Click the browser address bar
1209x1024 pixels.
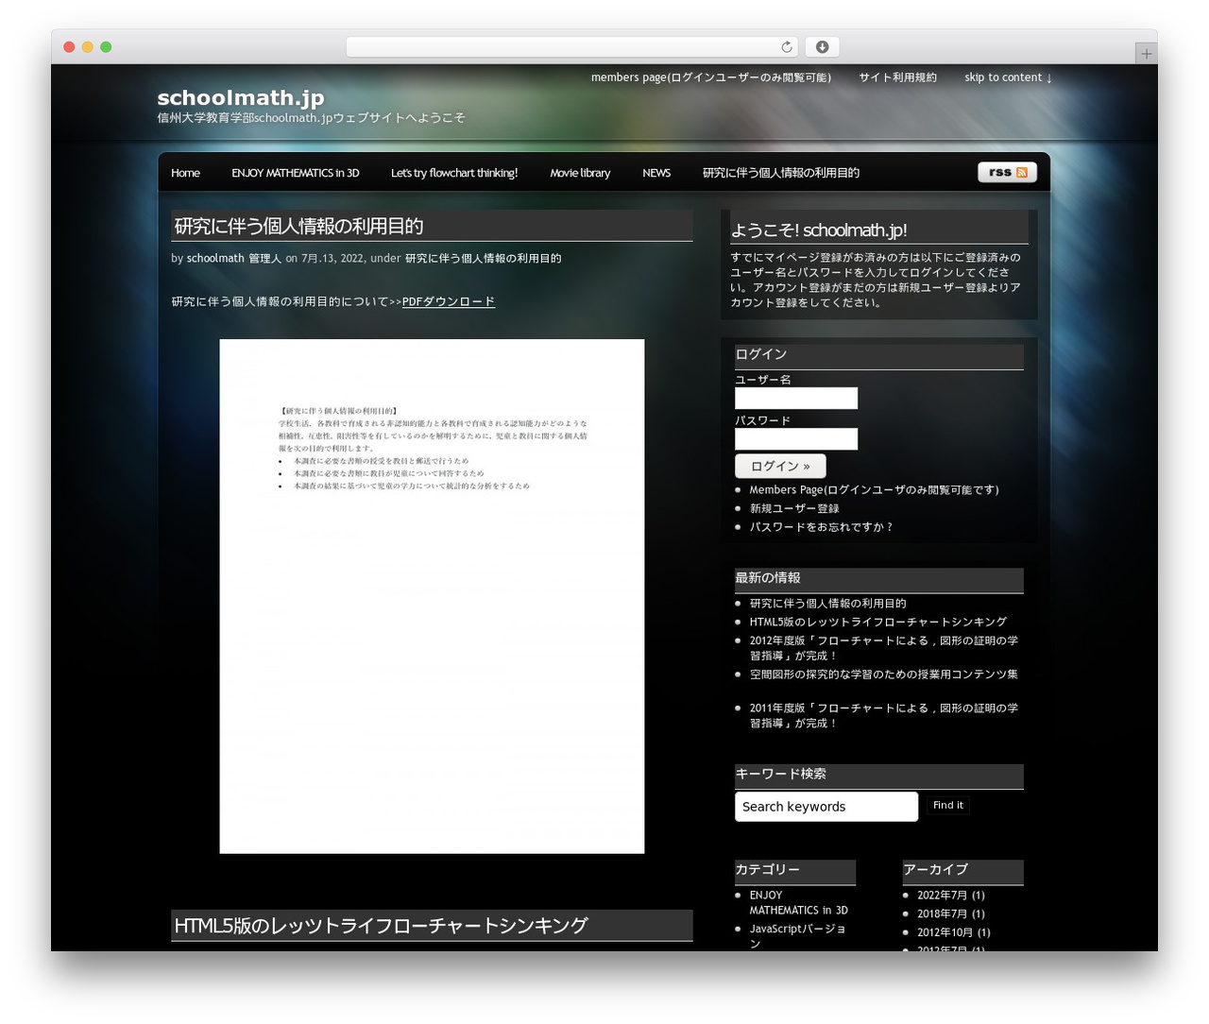tap(571, 47)
